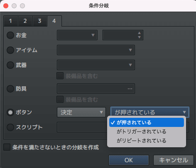196x168 pixels.
Task: Click the 防具 ellipsis selection field
Action: click(96, 88)
